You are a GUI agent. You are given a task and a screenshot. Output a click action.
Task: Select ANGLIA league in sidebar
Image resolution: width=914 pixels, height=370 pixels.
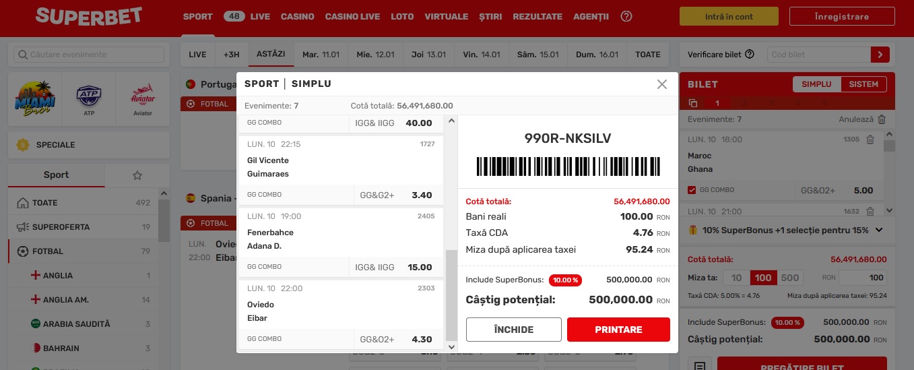(x=84, y=276)
